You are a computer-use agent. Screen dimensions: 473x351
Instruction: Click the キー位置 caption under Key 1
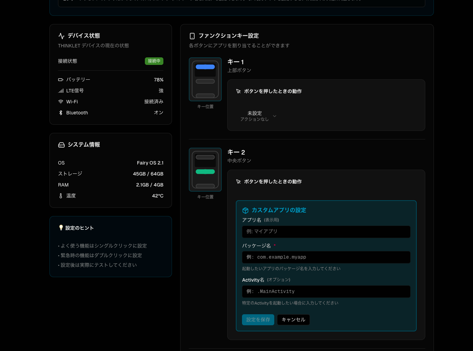tap(205, 107)
